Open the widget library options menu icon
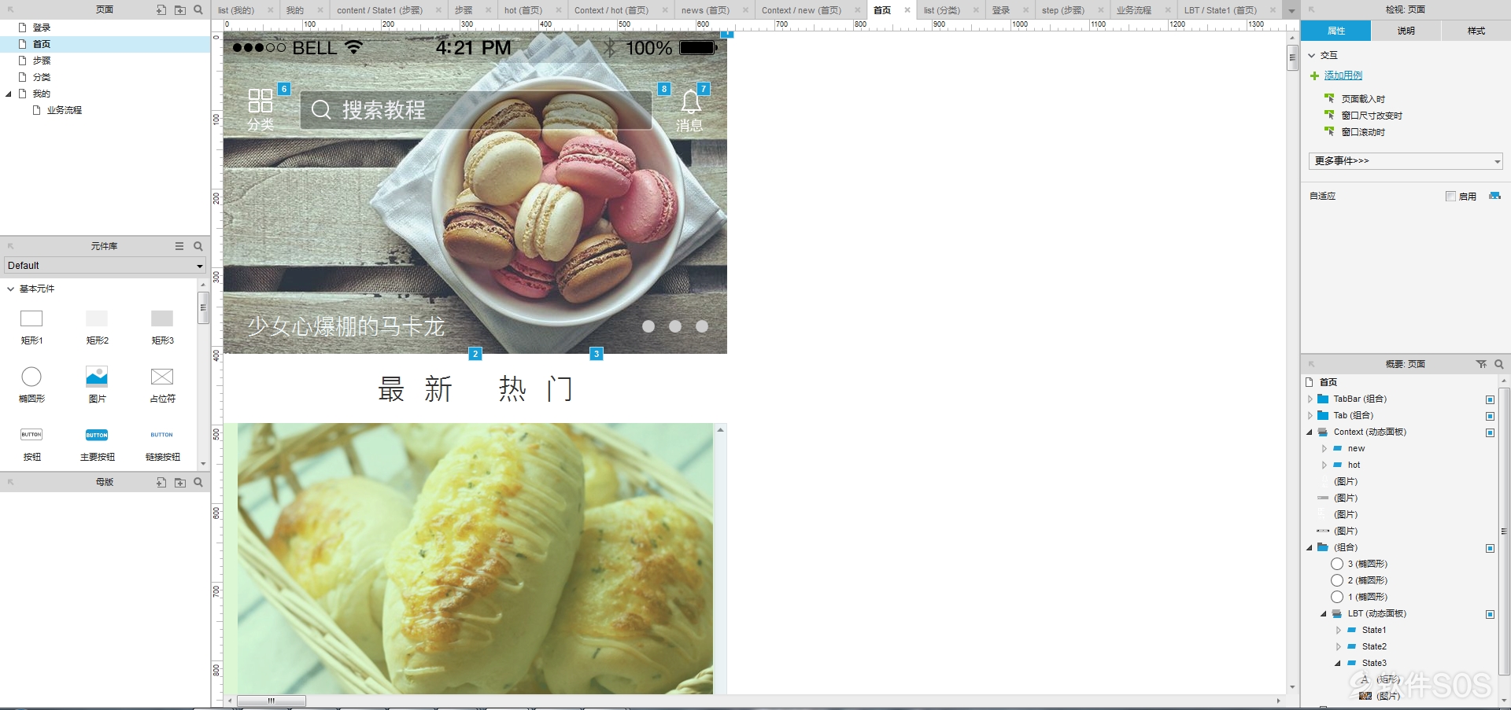The height and width of the screenshot is (710, 1511). point(179,246)
